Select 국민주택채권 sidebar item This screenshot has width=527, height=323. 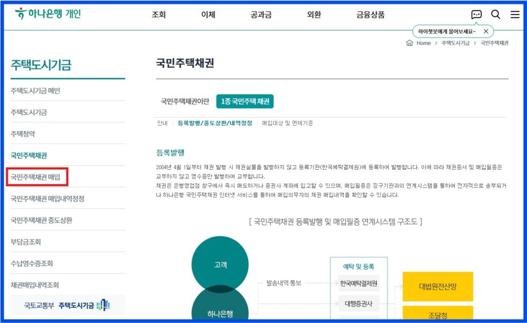29,155
